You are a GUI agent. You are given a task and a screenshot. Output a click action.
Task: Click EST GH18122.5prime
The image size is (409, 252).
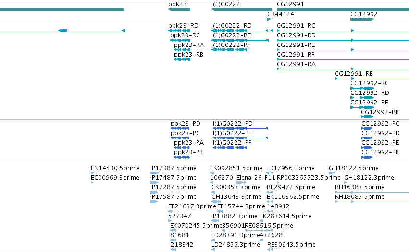point(332,173)
